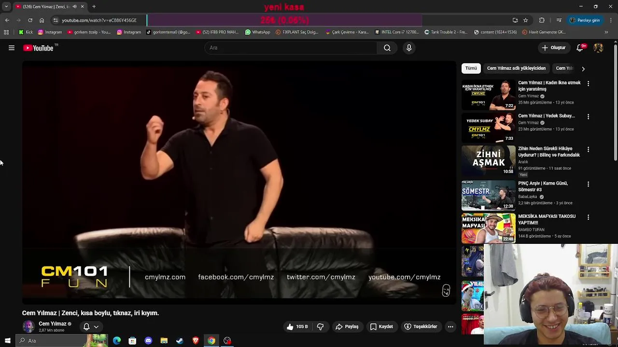The width and height of the screenshot is (618, 347).
Task: Open a new Chrome tab
Action: pos(94,7)
